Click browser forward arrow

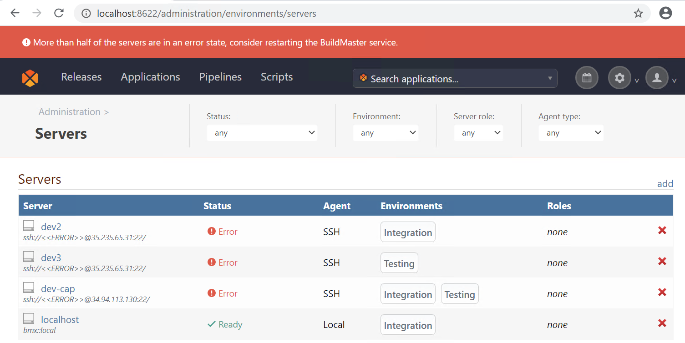37,13
